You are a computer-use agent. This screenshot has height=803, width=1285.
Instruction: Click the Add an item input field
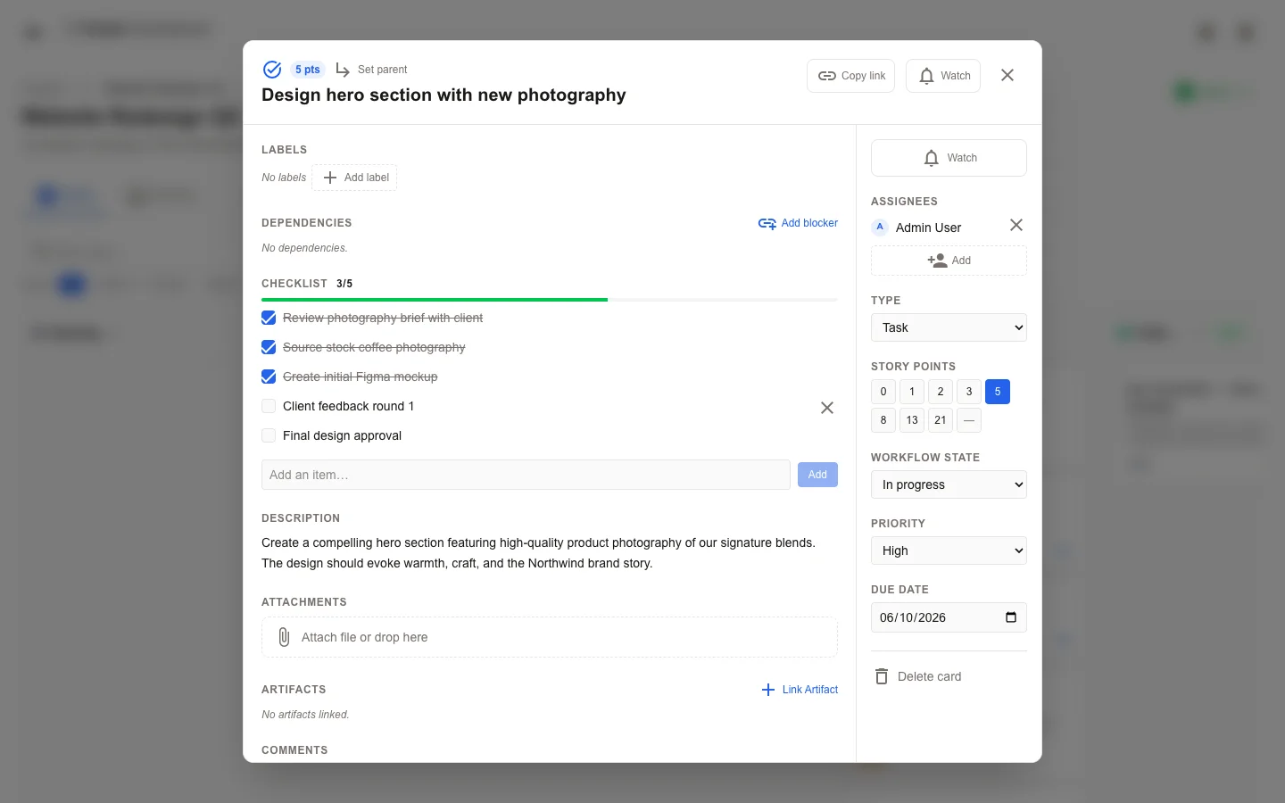[x=526, y=475]
